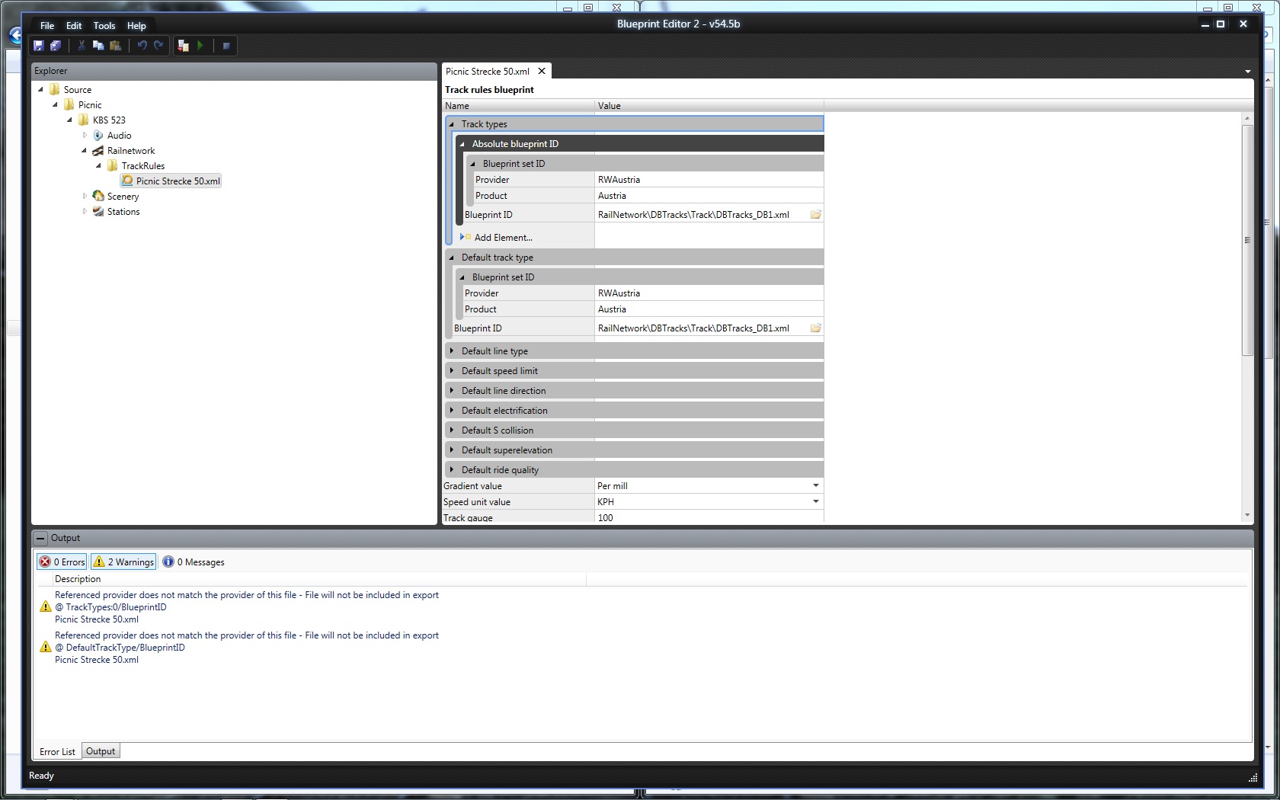
Task: Click the Save toolbar icon
Action: (38, 46)
